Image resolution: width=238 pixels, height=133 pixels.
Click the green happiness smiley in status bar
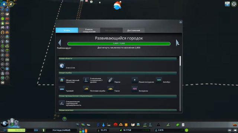click(x=187, y=130)
